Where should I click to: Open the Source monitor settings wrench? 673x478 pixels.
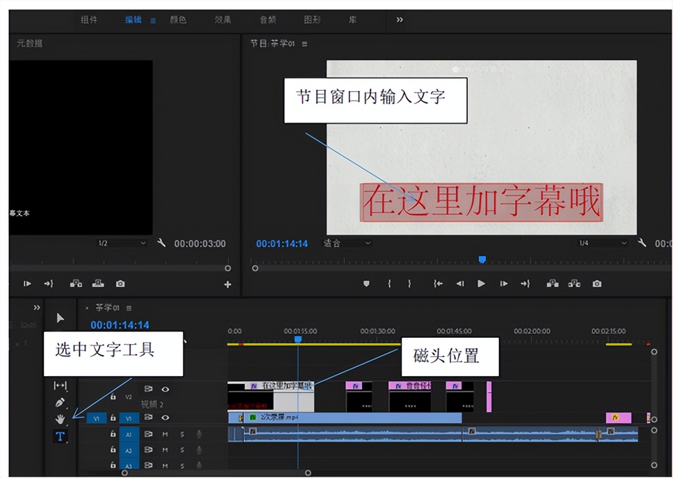[161, 243]
